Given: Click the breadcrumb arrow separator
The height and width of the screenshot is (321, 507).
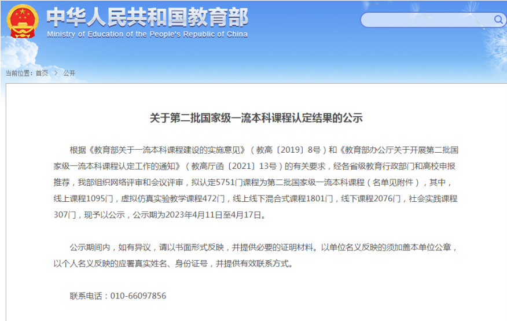Looking at the screenshot, I should coord(56,73).
